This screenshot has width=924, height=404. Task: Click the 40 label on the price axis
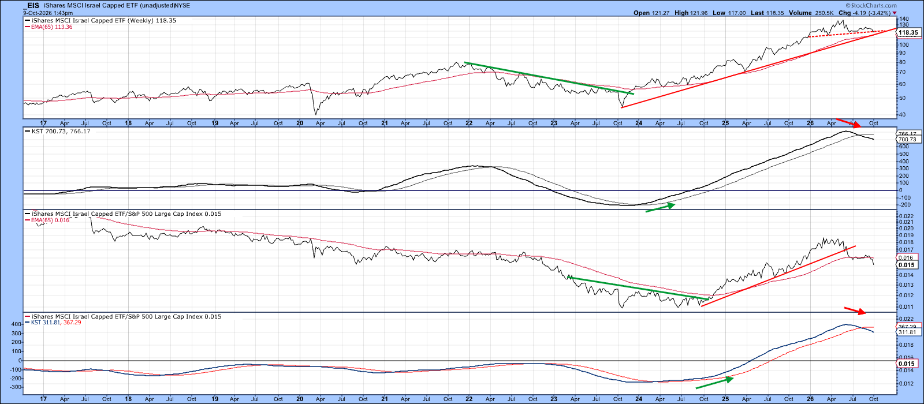[x=902, y=114]
